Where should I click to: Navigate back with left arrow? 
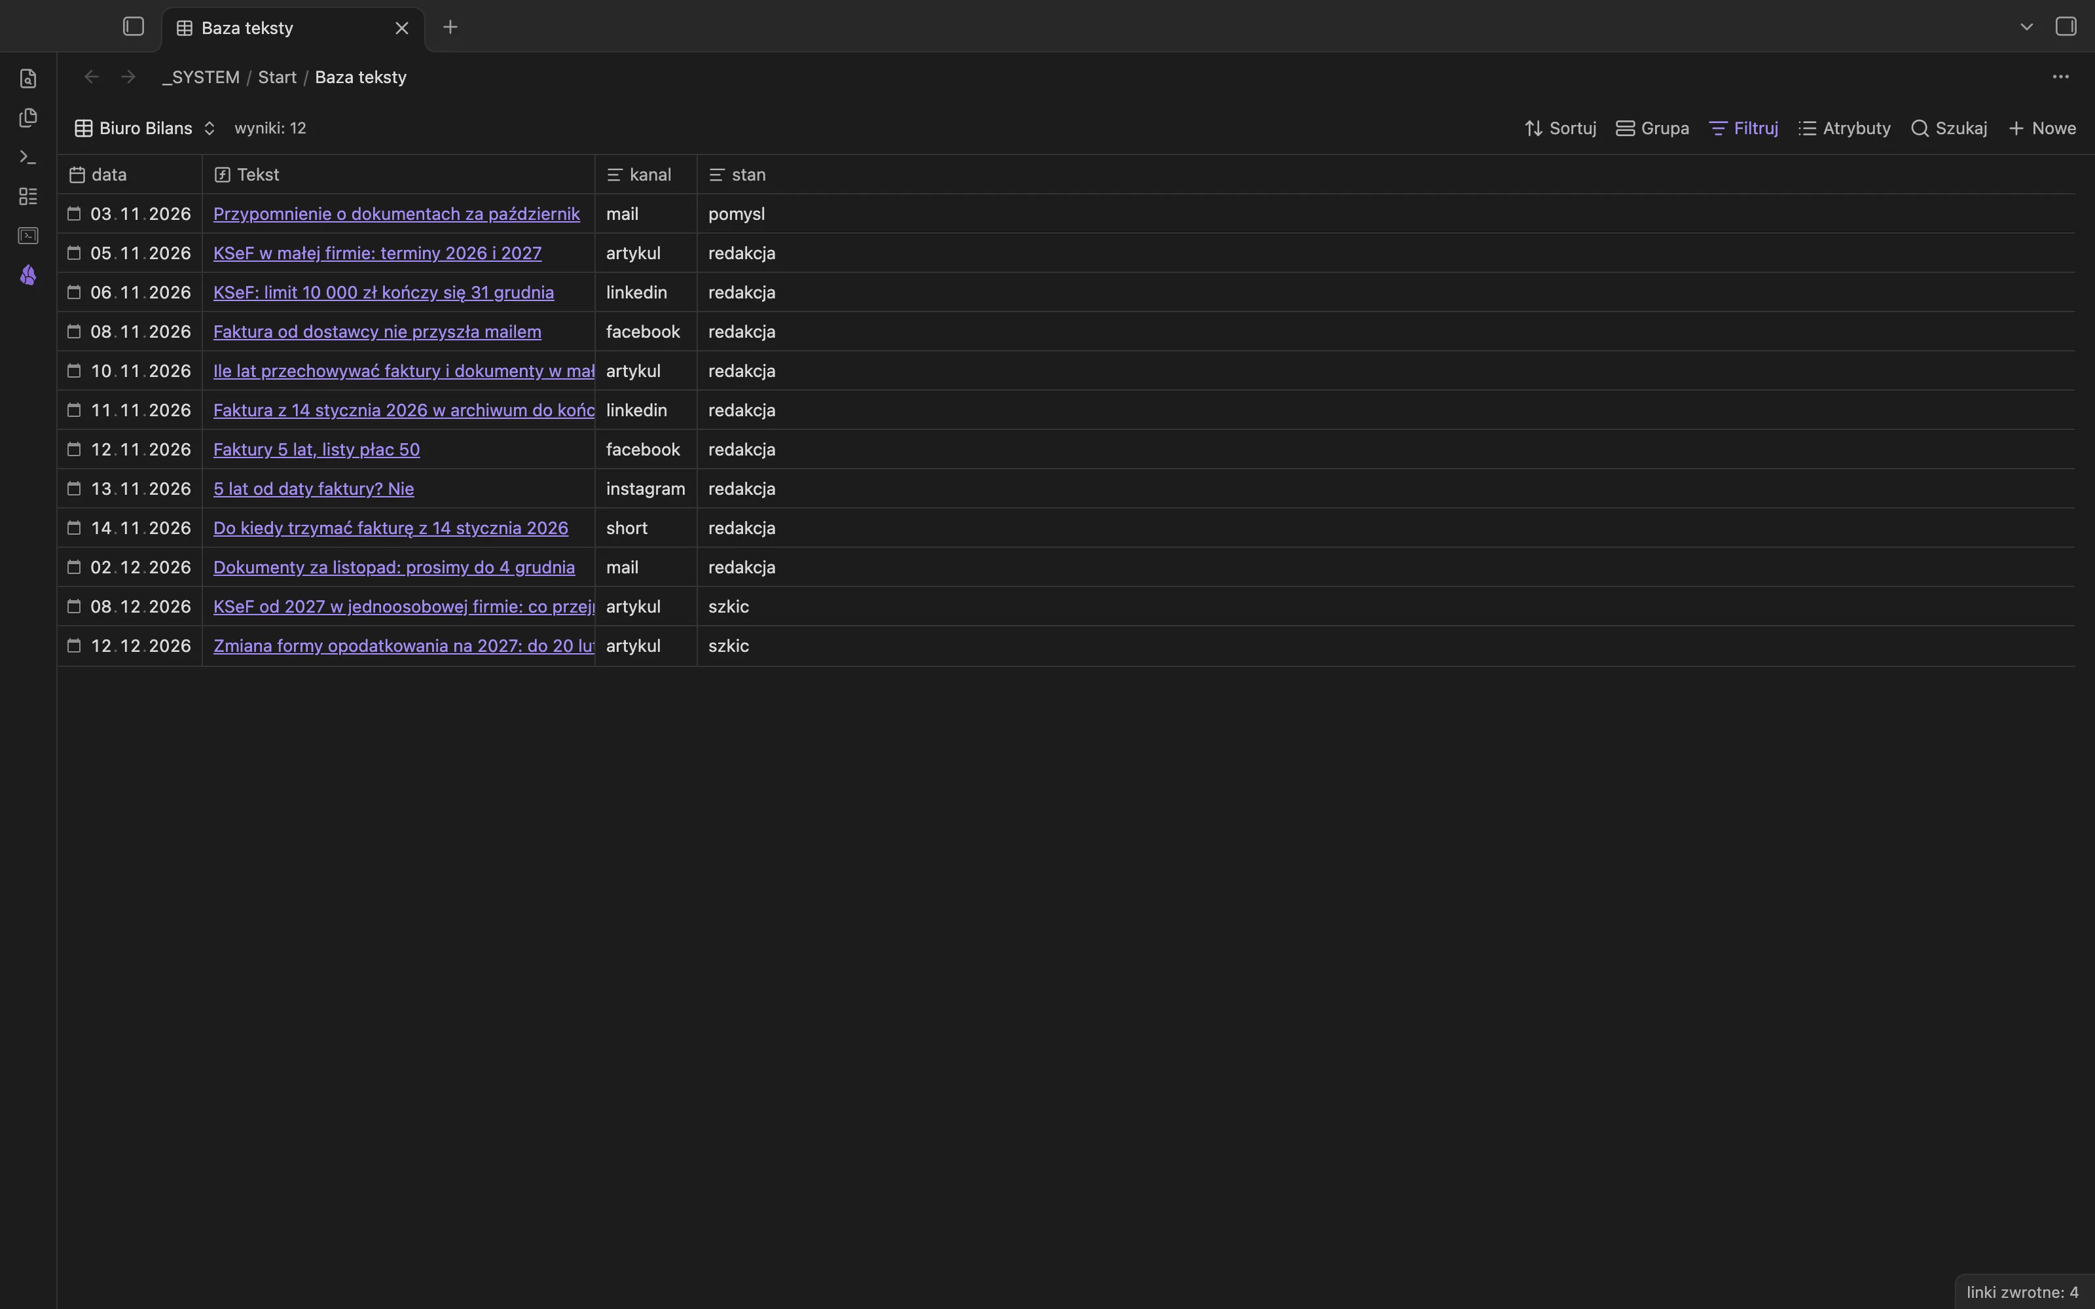coord(91,77)
